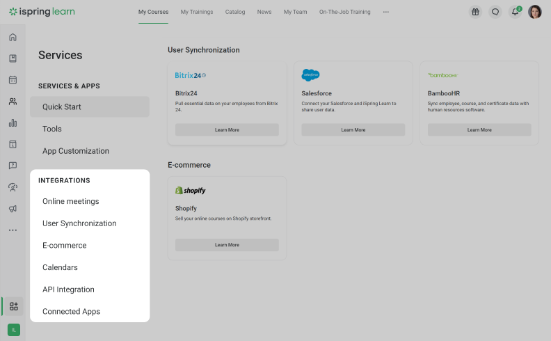Switch to the On-The-Job Training tab

(345, 12)
